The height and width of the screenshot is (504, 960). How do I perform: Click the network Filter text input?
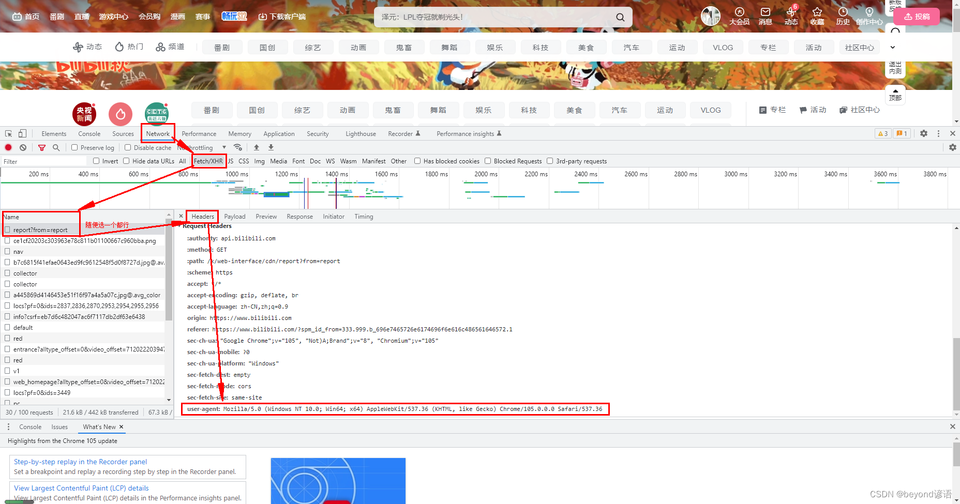tap(44, 161)
